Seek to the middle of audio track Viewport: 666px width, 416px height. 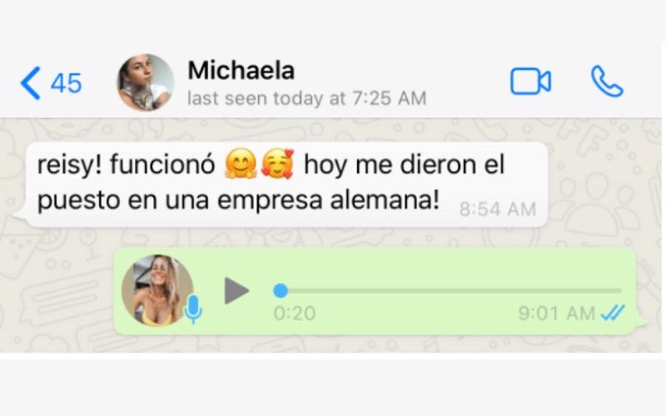click(447, 290)
